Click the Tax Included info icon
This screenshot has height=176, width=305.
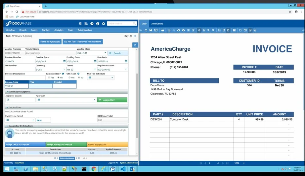[x=63, y=74]
